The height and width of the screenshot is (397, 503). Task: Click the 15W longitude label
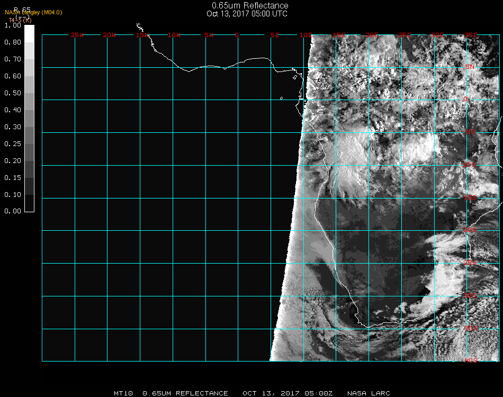[x=142, y=35]
